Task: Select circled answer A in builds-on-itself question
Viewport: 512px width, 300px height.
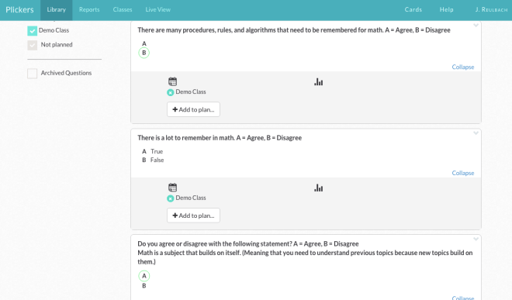Action: click(144, 276)
